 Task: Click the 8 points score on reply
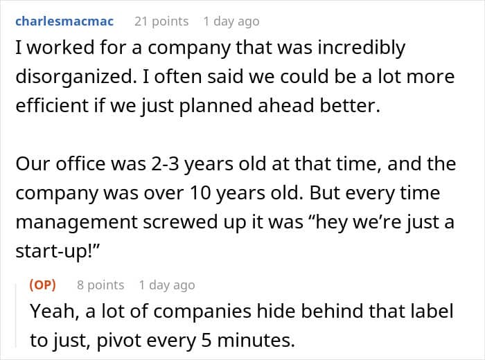pyautogui.click(x=100, y=285)
